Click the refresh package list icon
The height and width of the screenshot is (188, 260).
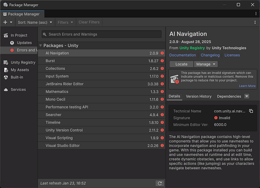(x=160, y=183)
